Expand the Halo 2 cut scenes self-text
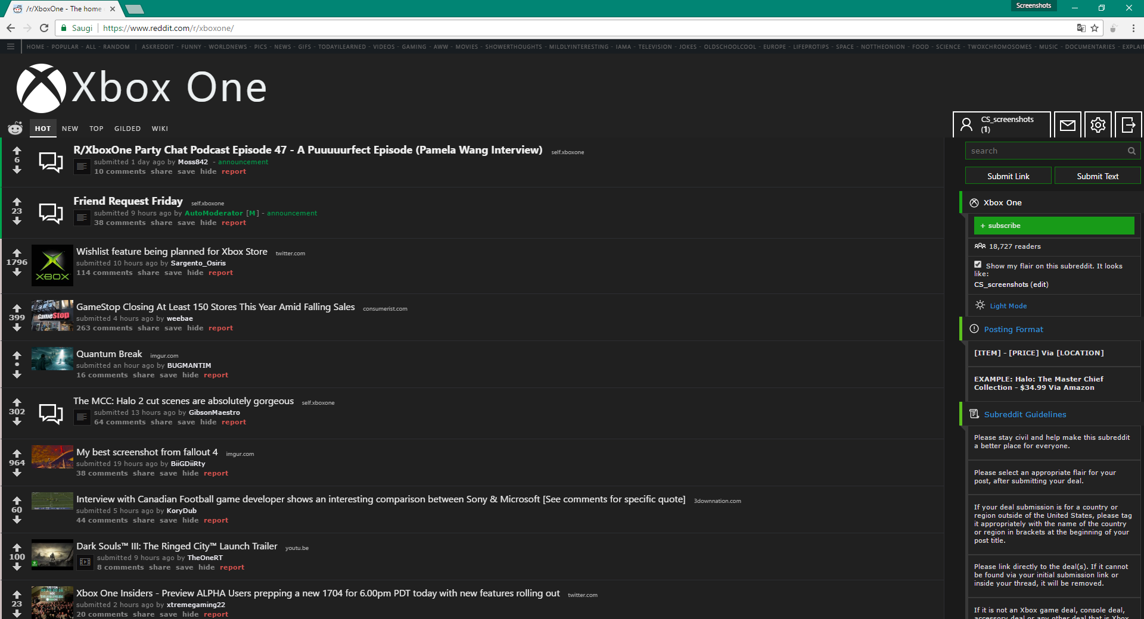The image size is (1144, 619). tap(82, 418)
